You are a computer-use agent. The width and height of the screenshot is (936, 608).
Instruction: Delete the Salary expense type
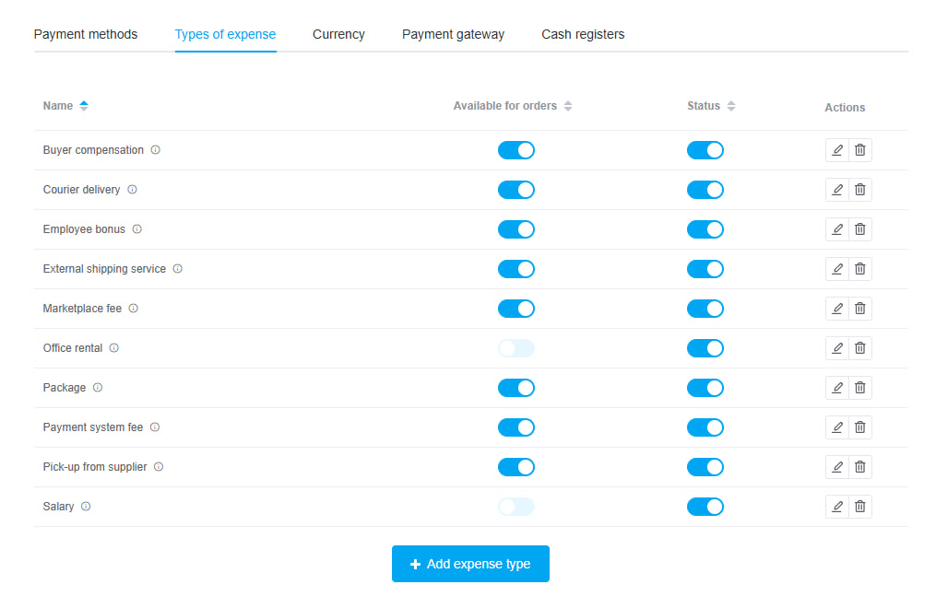pos(860,507)
